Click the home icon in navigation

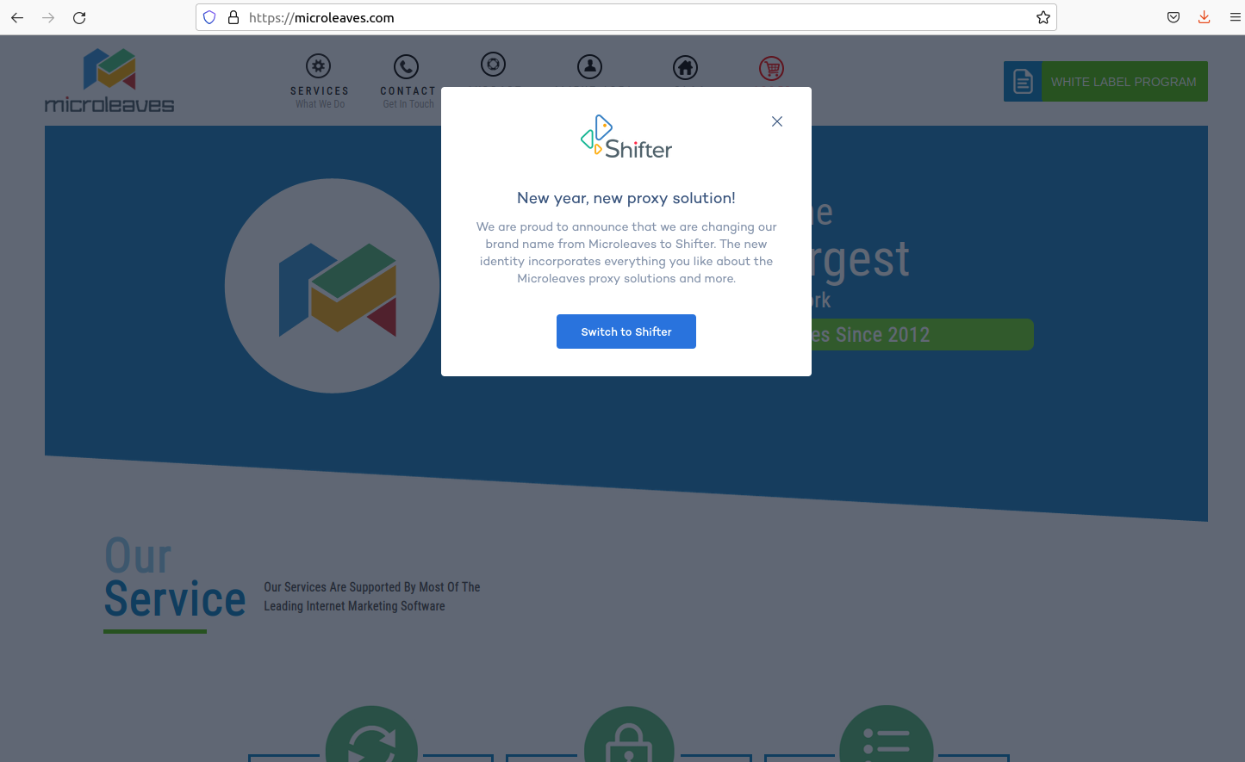685,67
